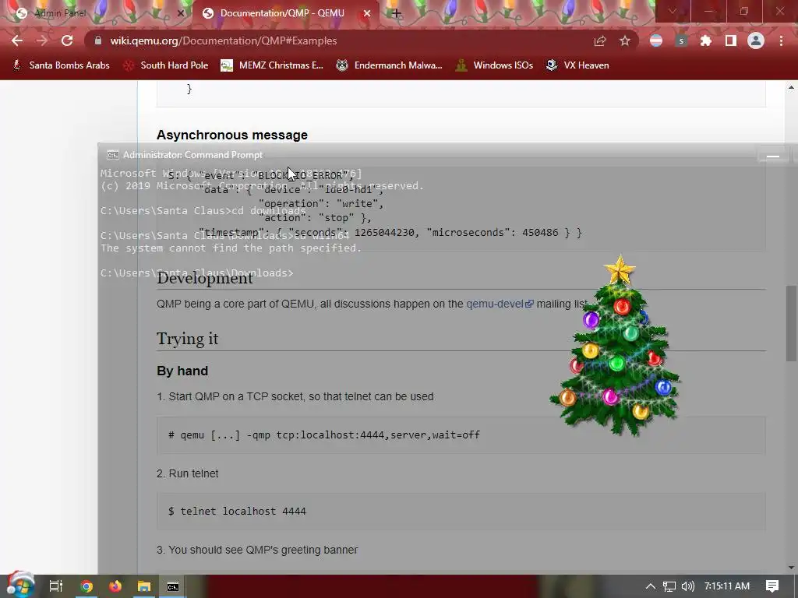Open a new browser tab
Screen dimensions: 798x598
396,14
